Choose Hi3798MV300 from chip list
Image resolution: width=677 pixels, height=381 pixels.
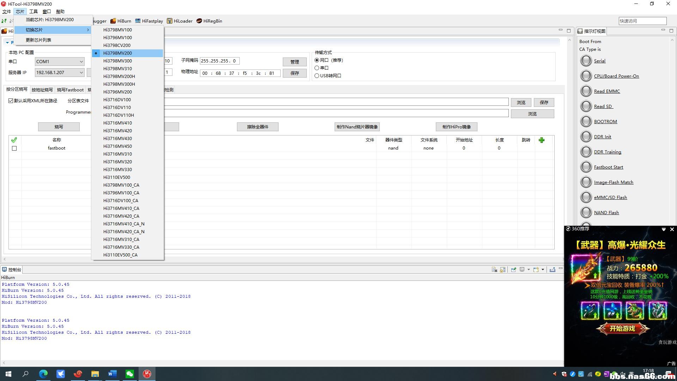point(117,61)
